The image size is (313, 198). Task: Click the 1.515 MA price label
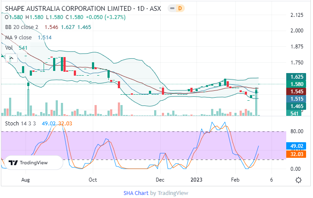(x=296, y=99)
